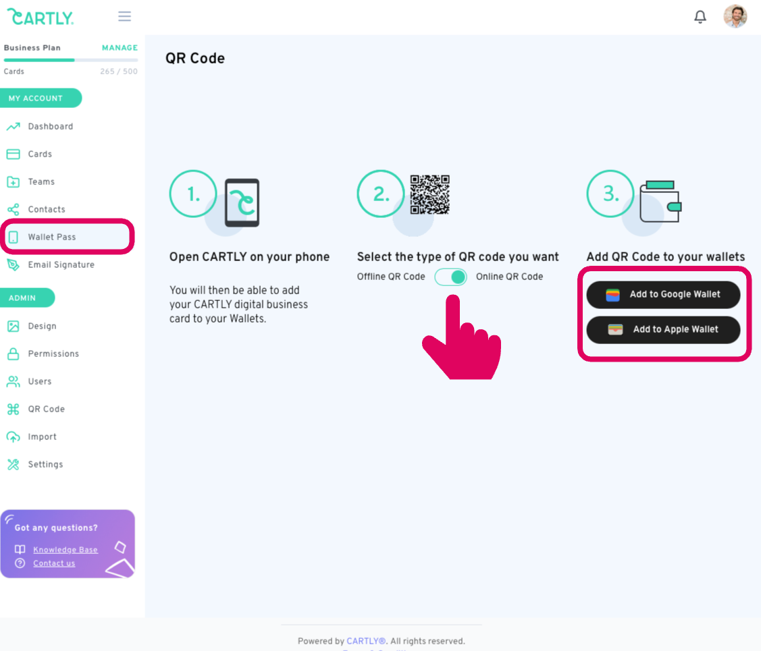This screenshot has height=651, width=761.
Task: Click the Users people icon
Action: pos(13,381)
